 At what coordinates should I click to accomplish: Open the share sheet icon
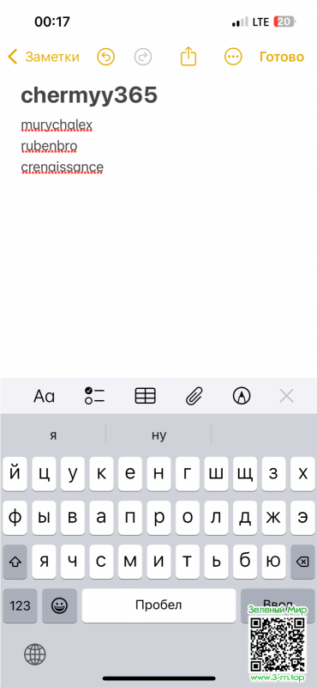(188, 57)
